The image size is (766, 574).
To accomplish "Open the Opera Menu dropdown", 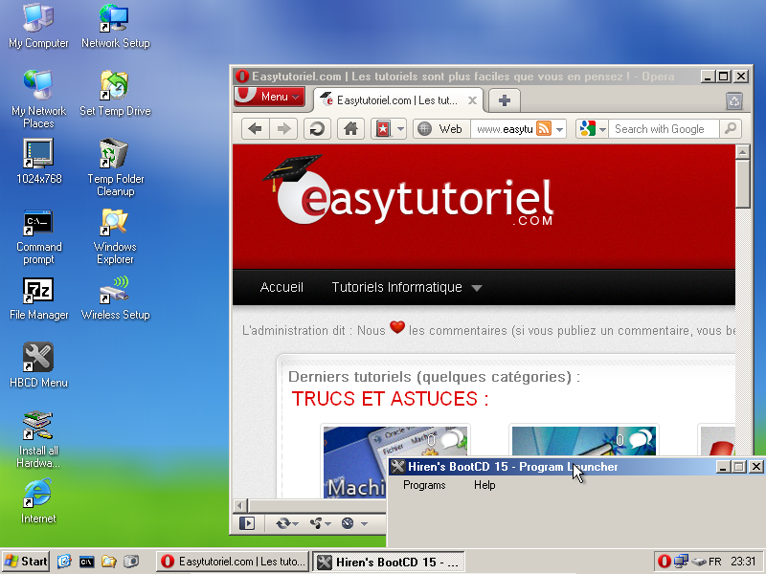I will pos(270,97).
